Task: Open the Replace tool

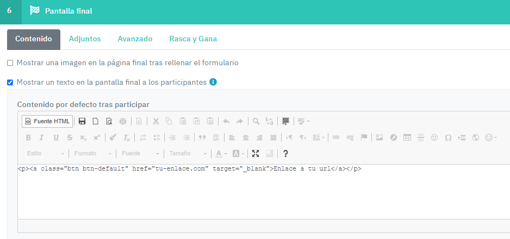Action: (x=270, y=121)
